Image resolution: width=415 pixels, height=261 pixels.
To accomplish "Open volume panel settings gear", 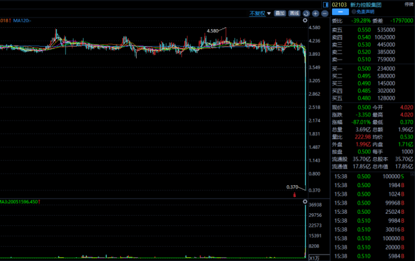I will (305, 201).
